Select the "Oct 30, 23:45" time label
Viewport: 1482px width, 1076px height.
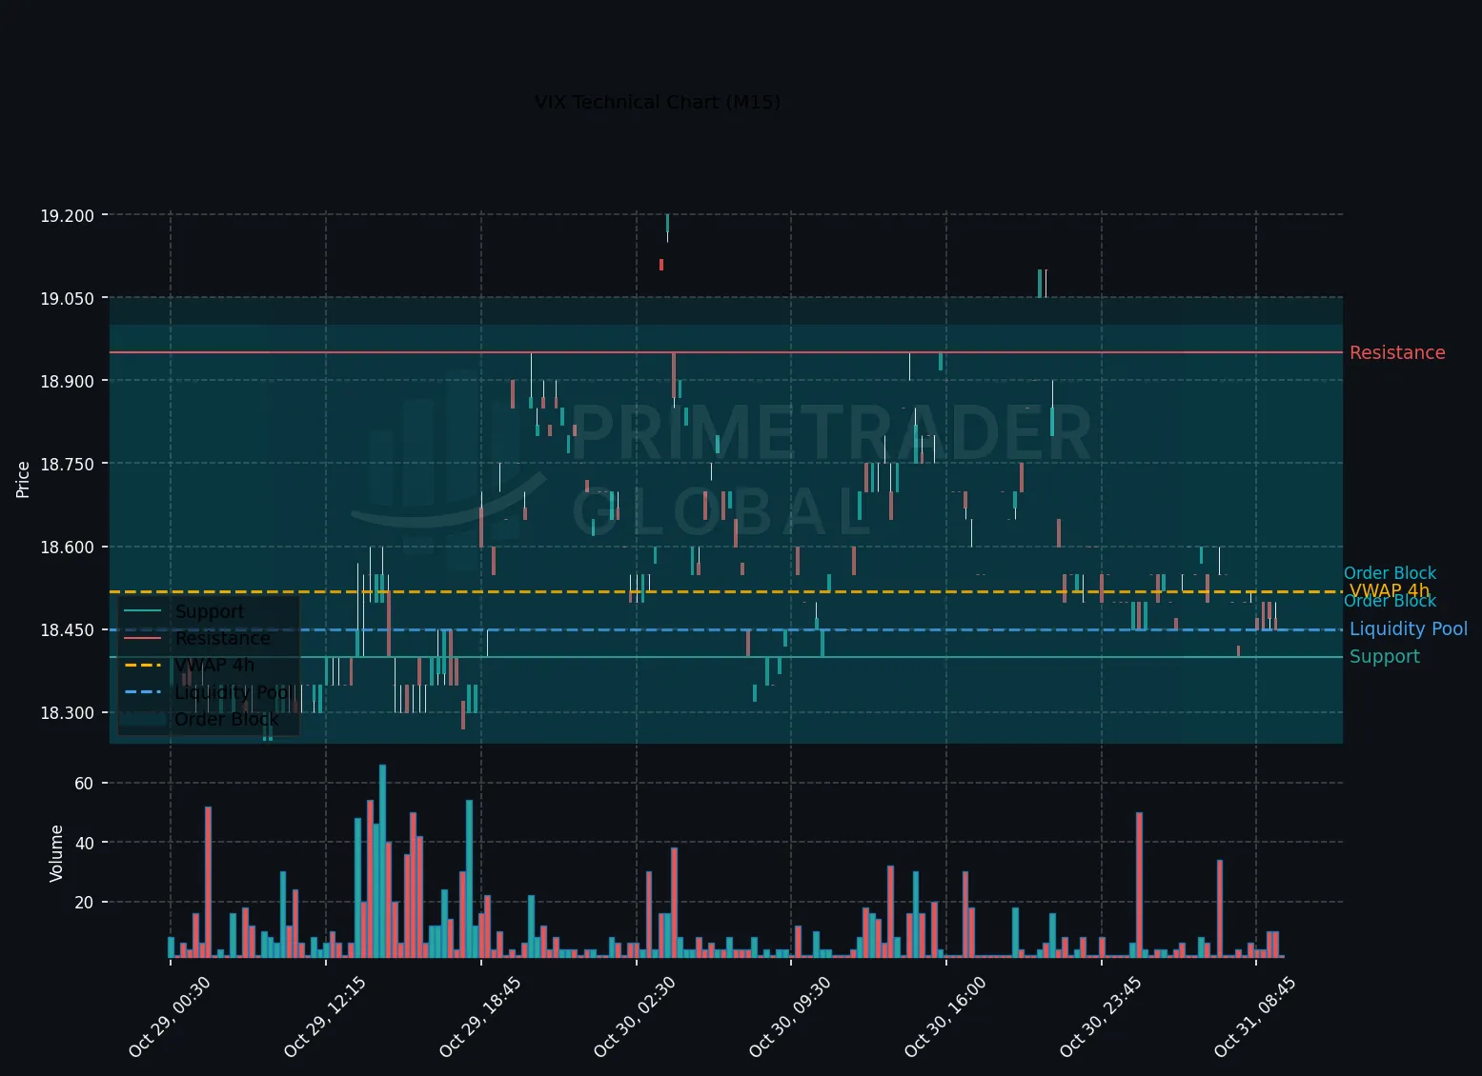1101,1016
